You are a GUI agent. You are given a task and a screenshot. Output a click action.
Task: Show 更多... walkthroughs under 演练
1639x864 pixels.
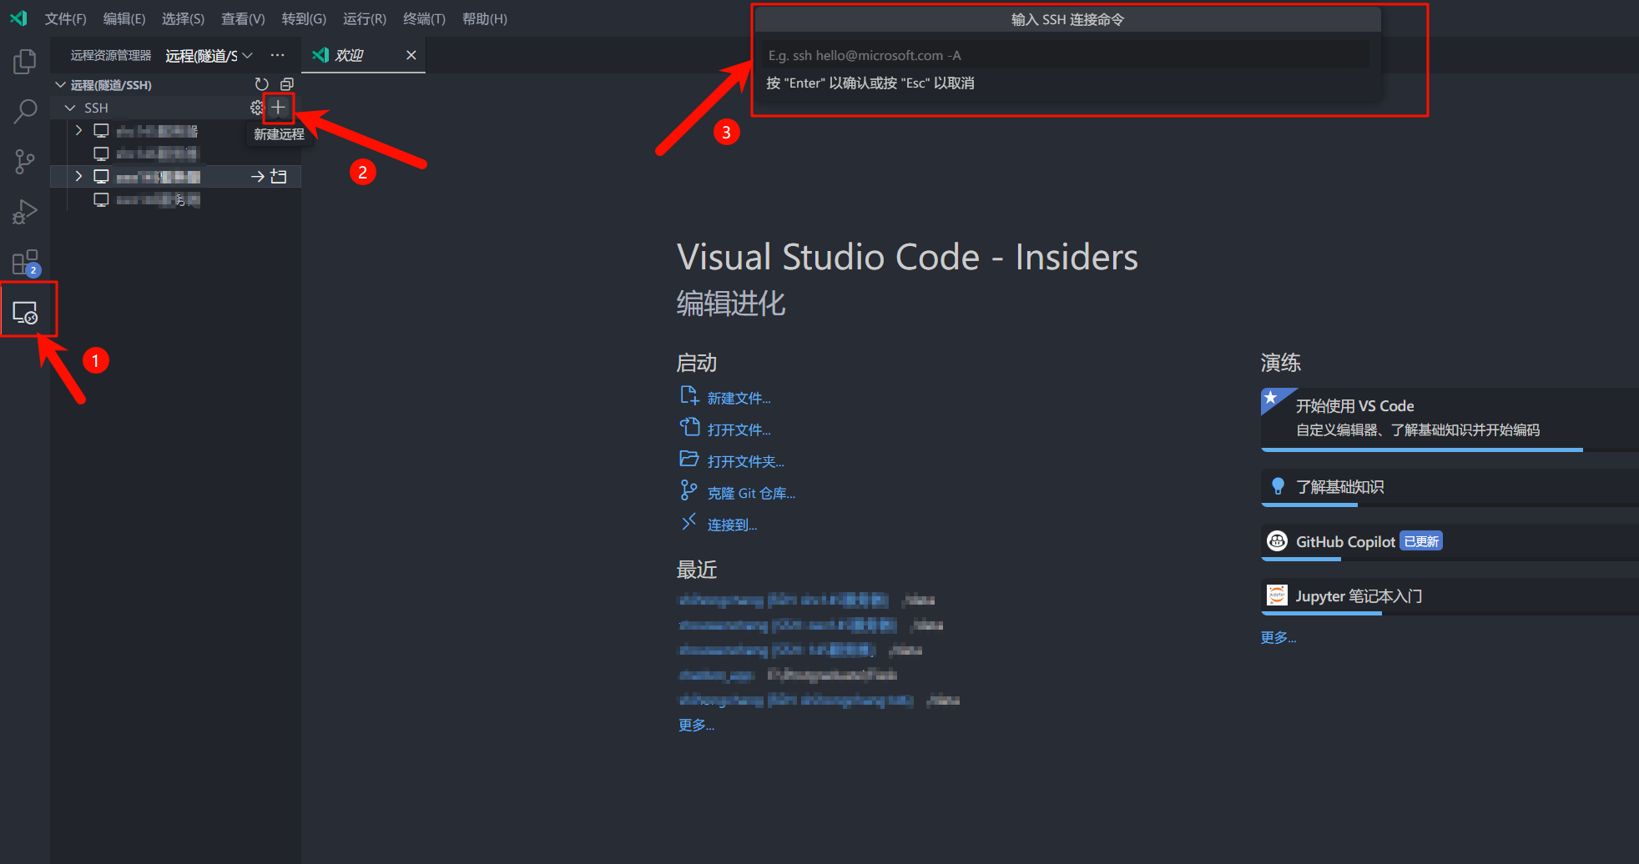tap(1278, 638)
